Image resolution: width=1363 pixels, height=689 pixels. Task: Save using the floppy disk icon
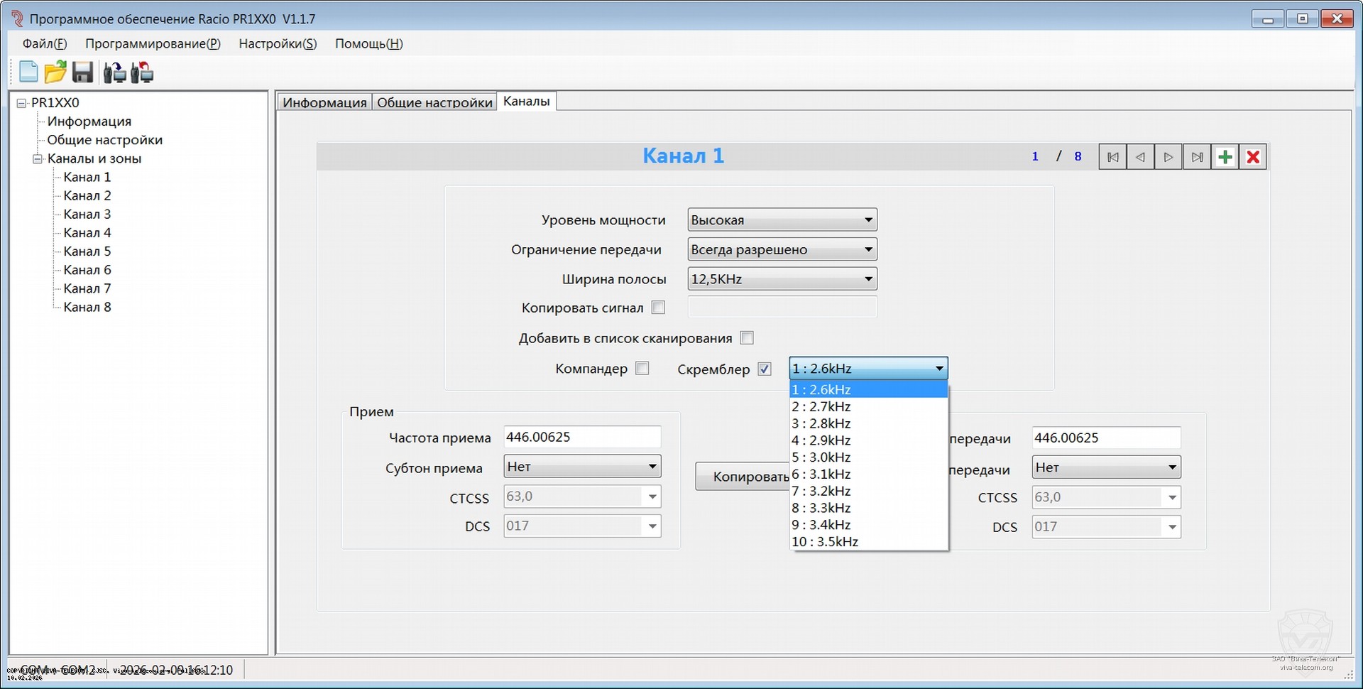[x=83, y=72]
